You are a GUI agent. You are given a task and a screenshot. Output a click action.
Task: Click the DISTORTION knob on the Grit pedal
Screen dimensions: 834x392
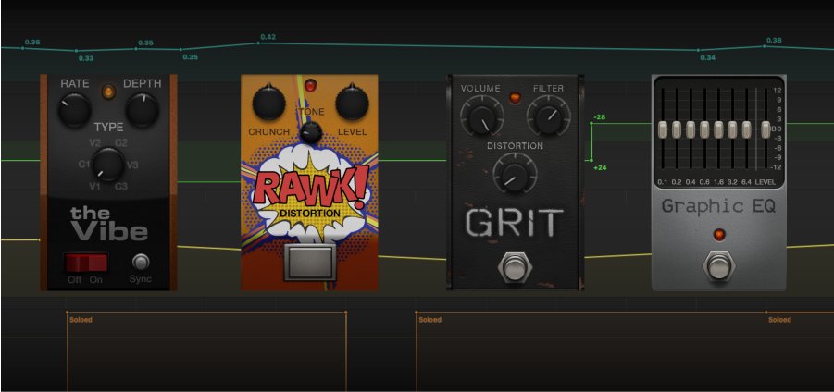click(513, 170)
